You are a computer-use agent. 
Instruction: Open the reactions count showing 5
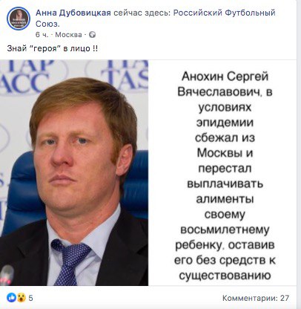tap(30, 298)
